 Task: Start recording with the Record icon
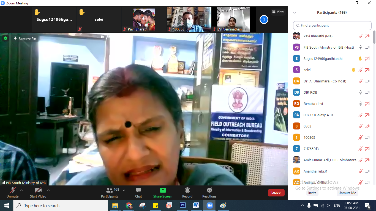coord(187,190)
